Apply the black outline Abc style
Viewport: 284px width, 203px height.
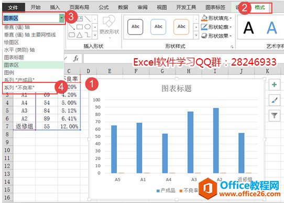(135, 27)
